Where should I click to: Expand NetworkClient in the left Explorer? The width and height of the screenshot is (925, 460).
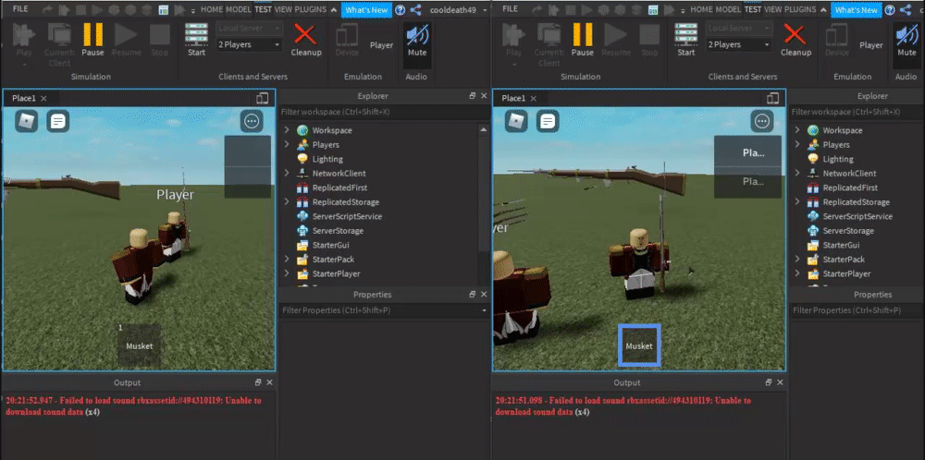click(x=286, y=173)
